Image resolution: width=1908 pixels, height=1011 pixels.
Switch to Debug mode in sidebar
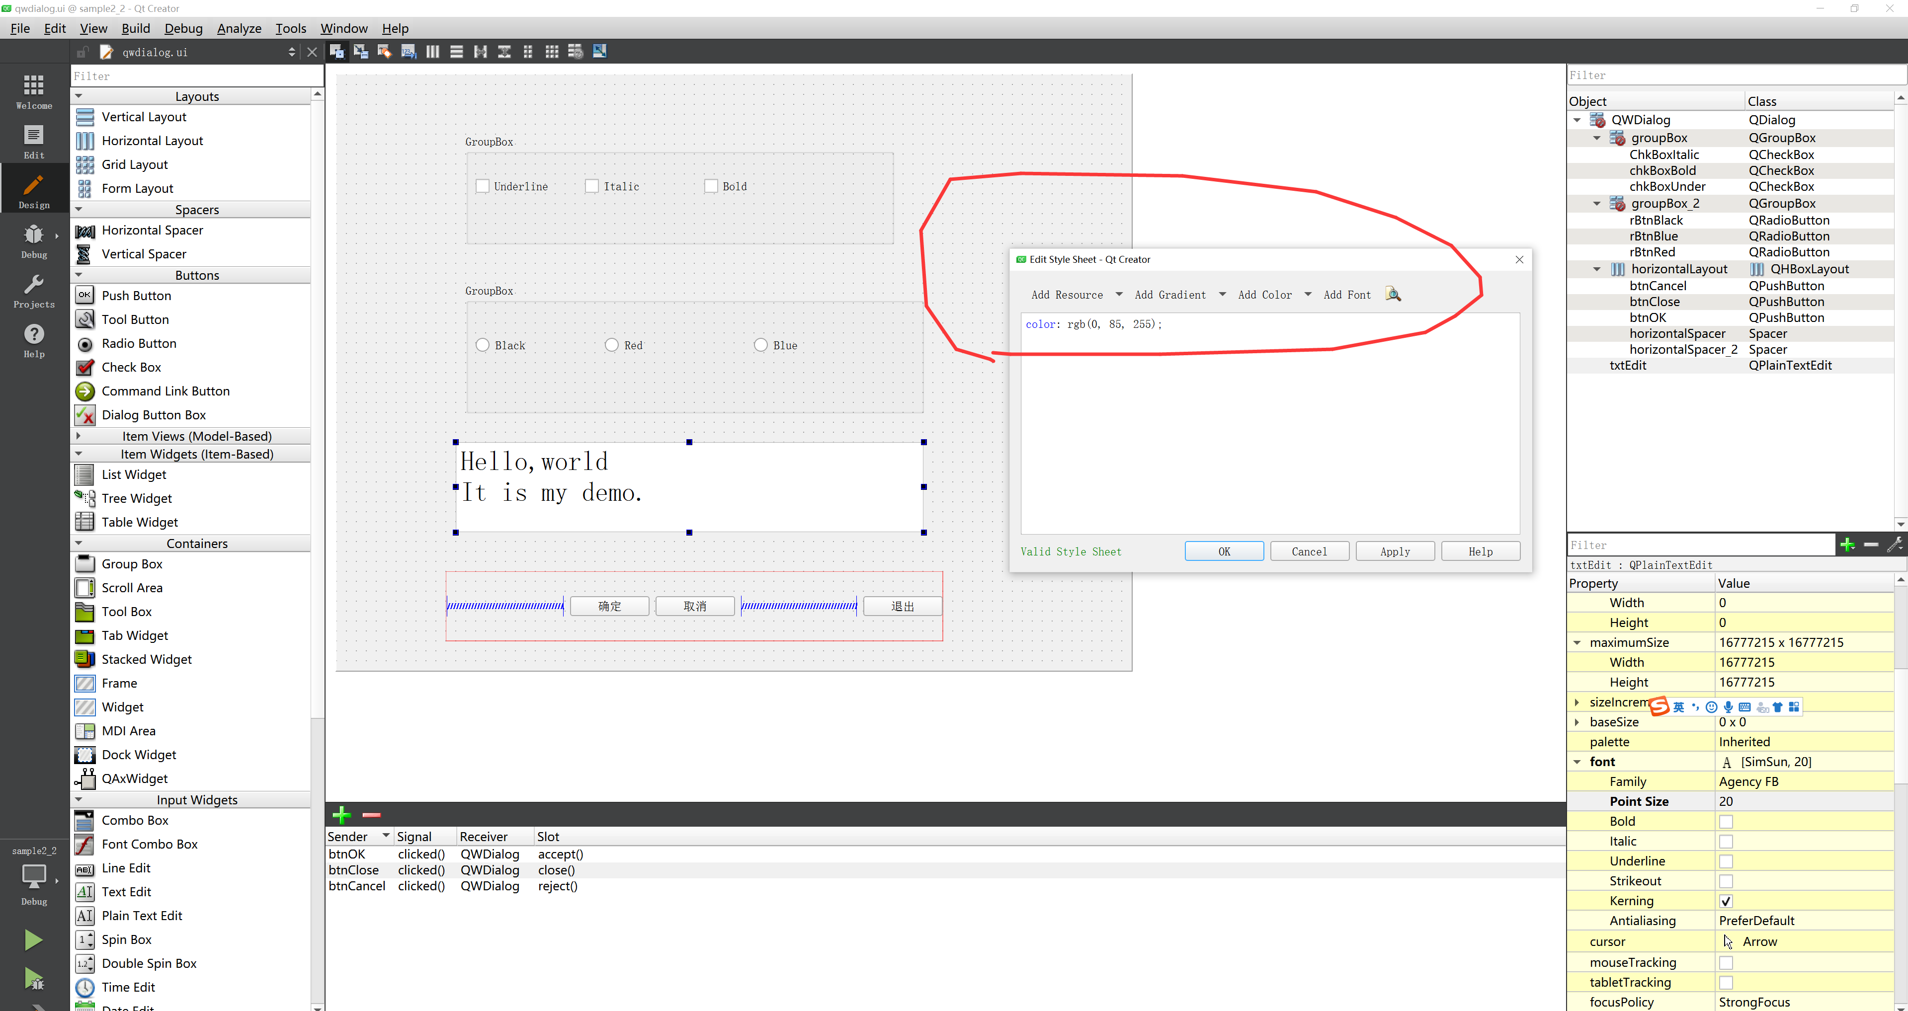click(x=34, y=240)
